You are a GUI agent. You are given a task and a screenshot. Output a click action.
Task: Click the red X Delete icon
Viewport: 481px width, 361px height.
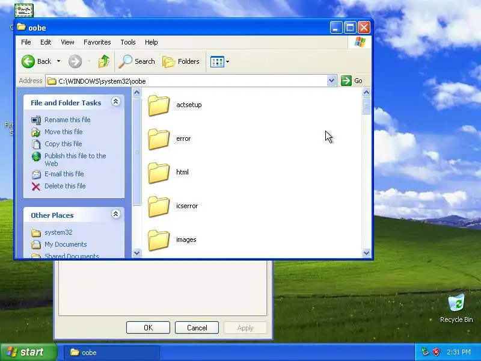36,187
